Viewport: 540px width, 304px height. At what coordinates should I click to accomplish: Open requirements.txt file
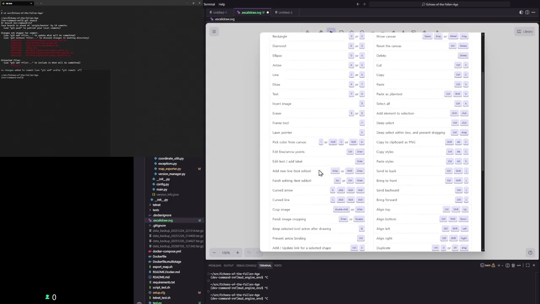coord(163,282)
